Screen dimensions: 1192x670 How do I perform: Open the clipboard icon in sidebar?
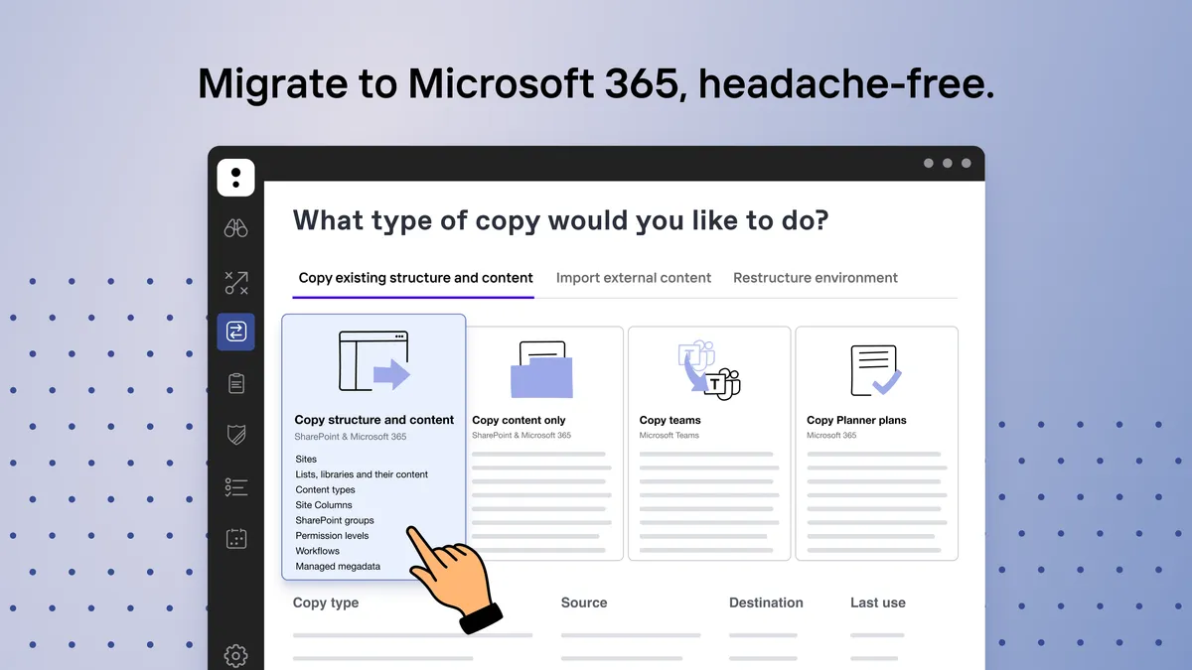click(x=235, y=383)
